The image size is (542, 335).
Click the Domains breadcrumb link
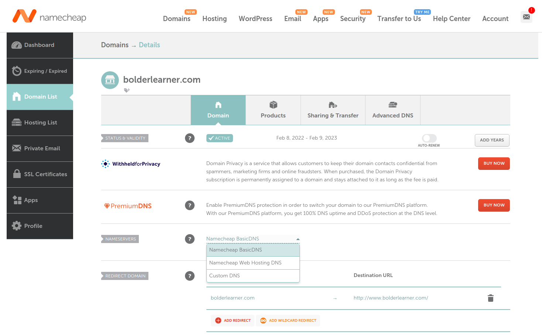(115, 45)
